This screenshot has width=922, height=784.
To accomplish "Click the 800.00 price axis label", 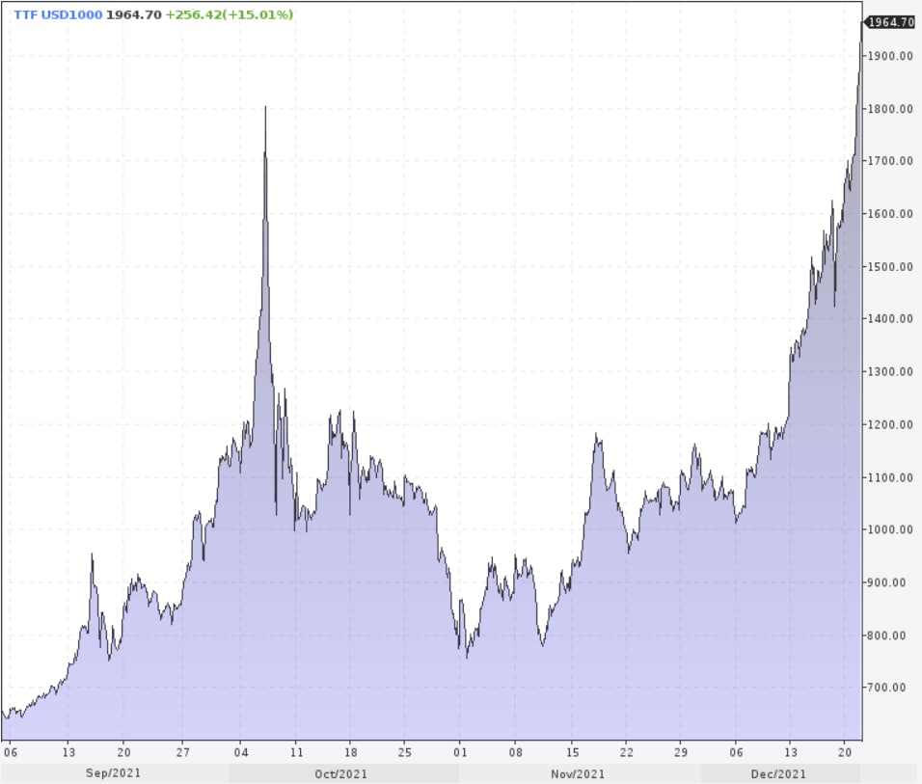I will pos(887,635).
